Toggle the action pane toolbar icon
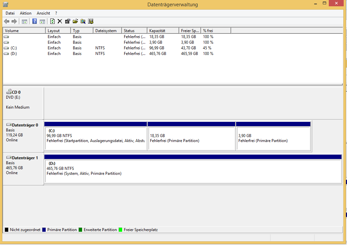 tap(42, 22)
